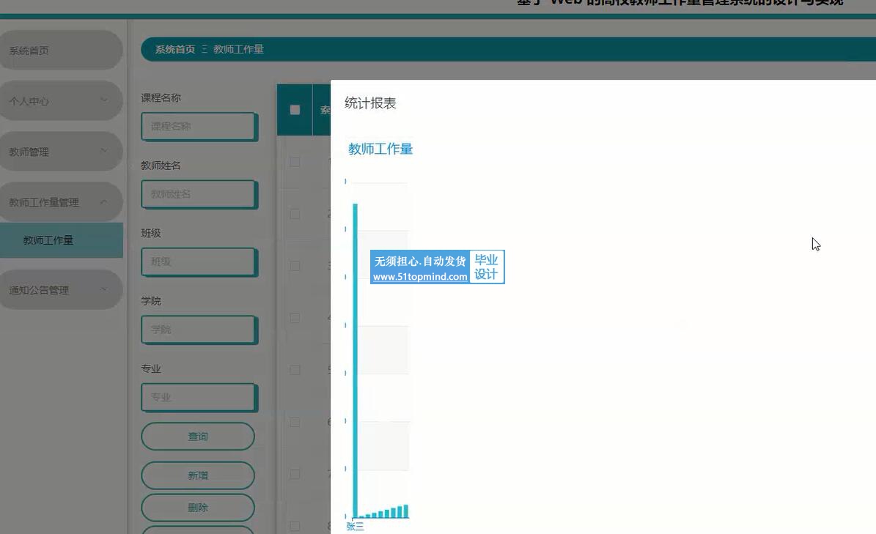Click 教师工作量 in the breadcrumb
This screenshot has height=534, width=876.
pos(238,50)
